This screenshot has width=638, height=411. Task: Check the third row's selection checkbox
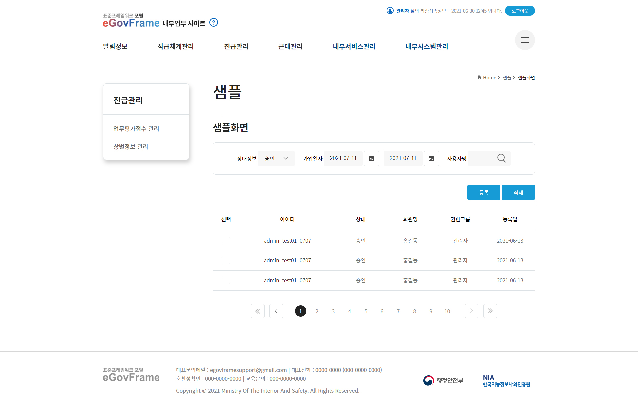pyautogui.click(x=226, y=280)
